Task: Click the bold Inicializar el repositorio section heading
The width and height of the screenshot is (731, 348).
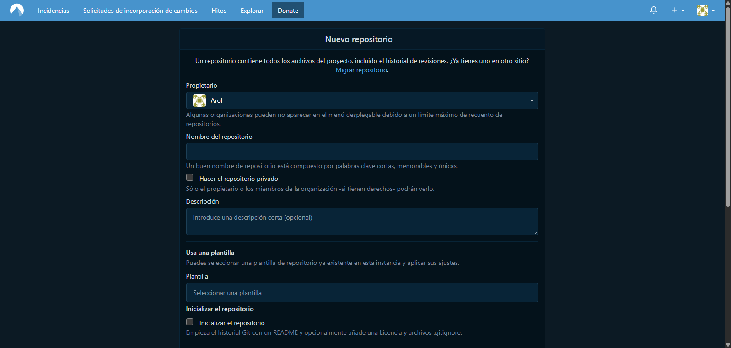Action: pos(220,309)
